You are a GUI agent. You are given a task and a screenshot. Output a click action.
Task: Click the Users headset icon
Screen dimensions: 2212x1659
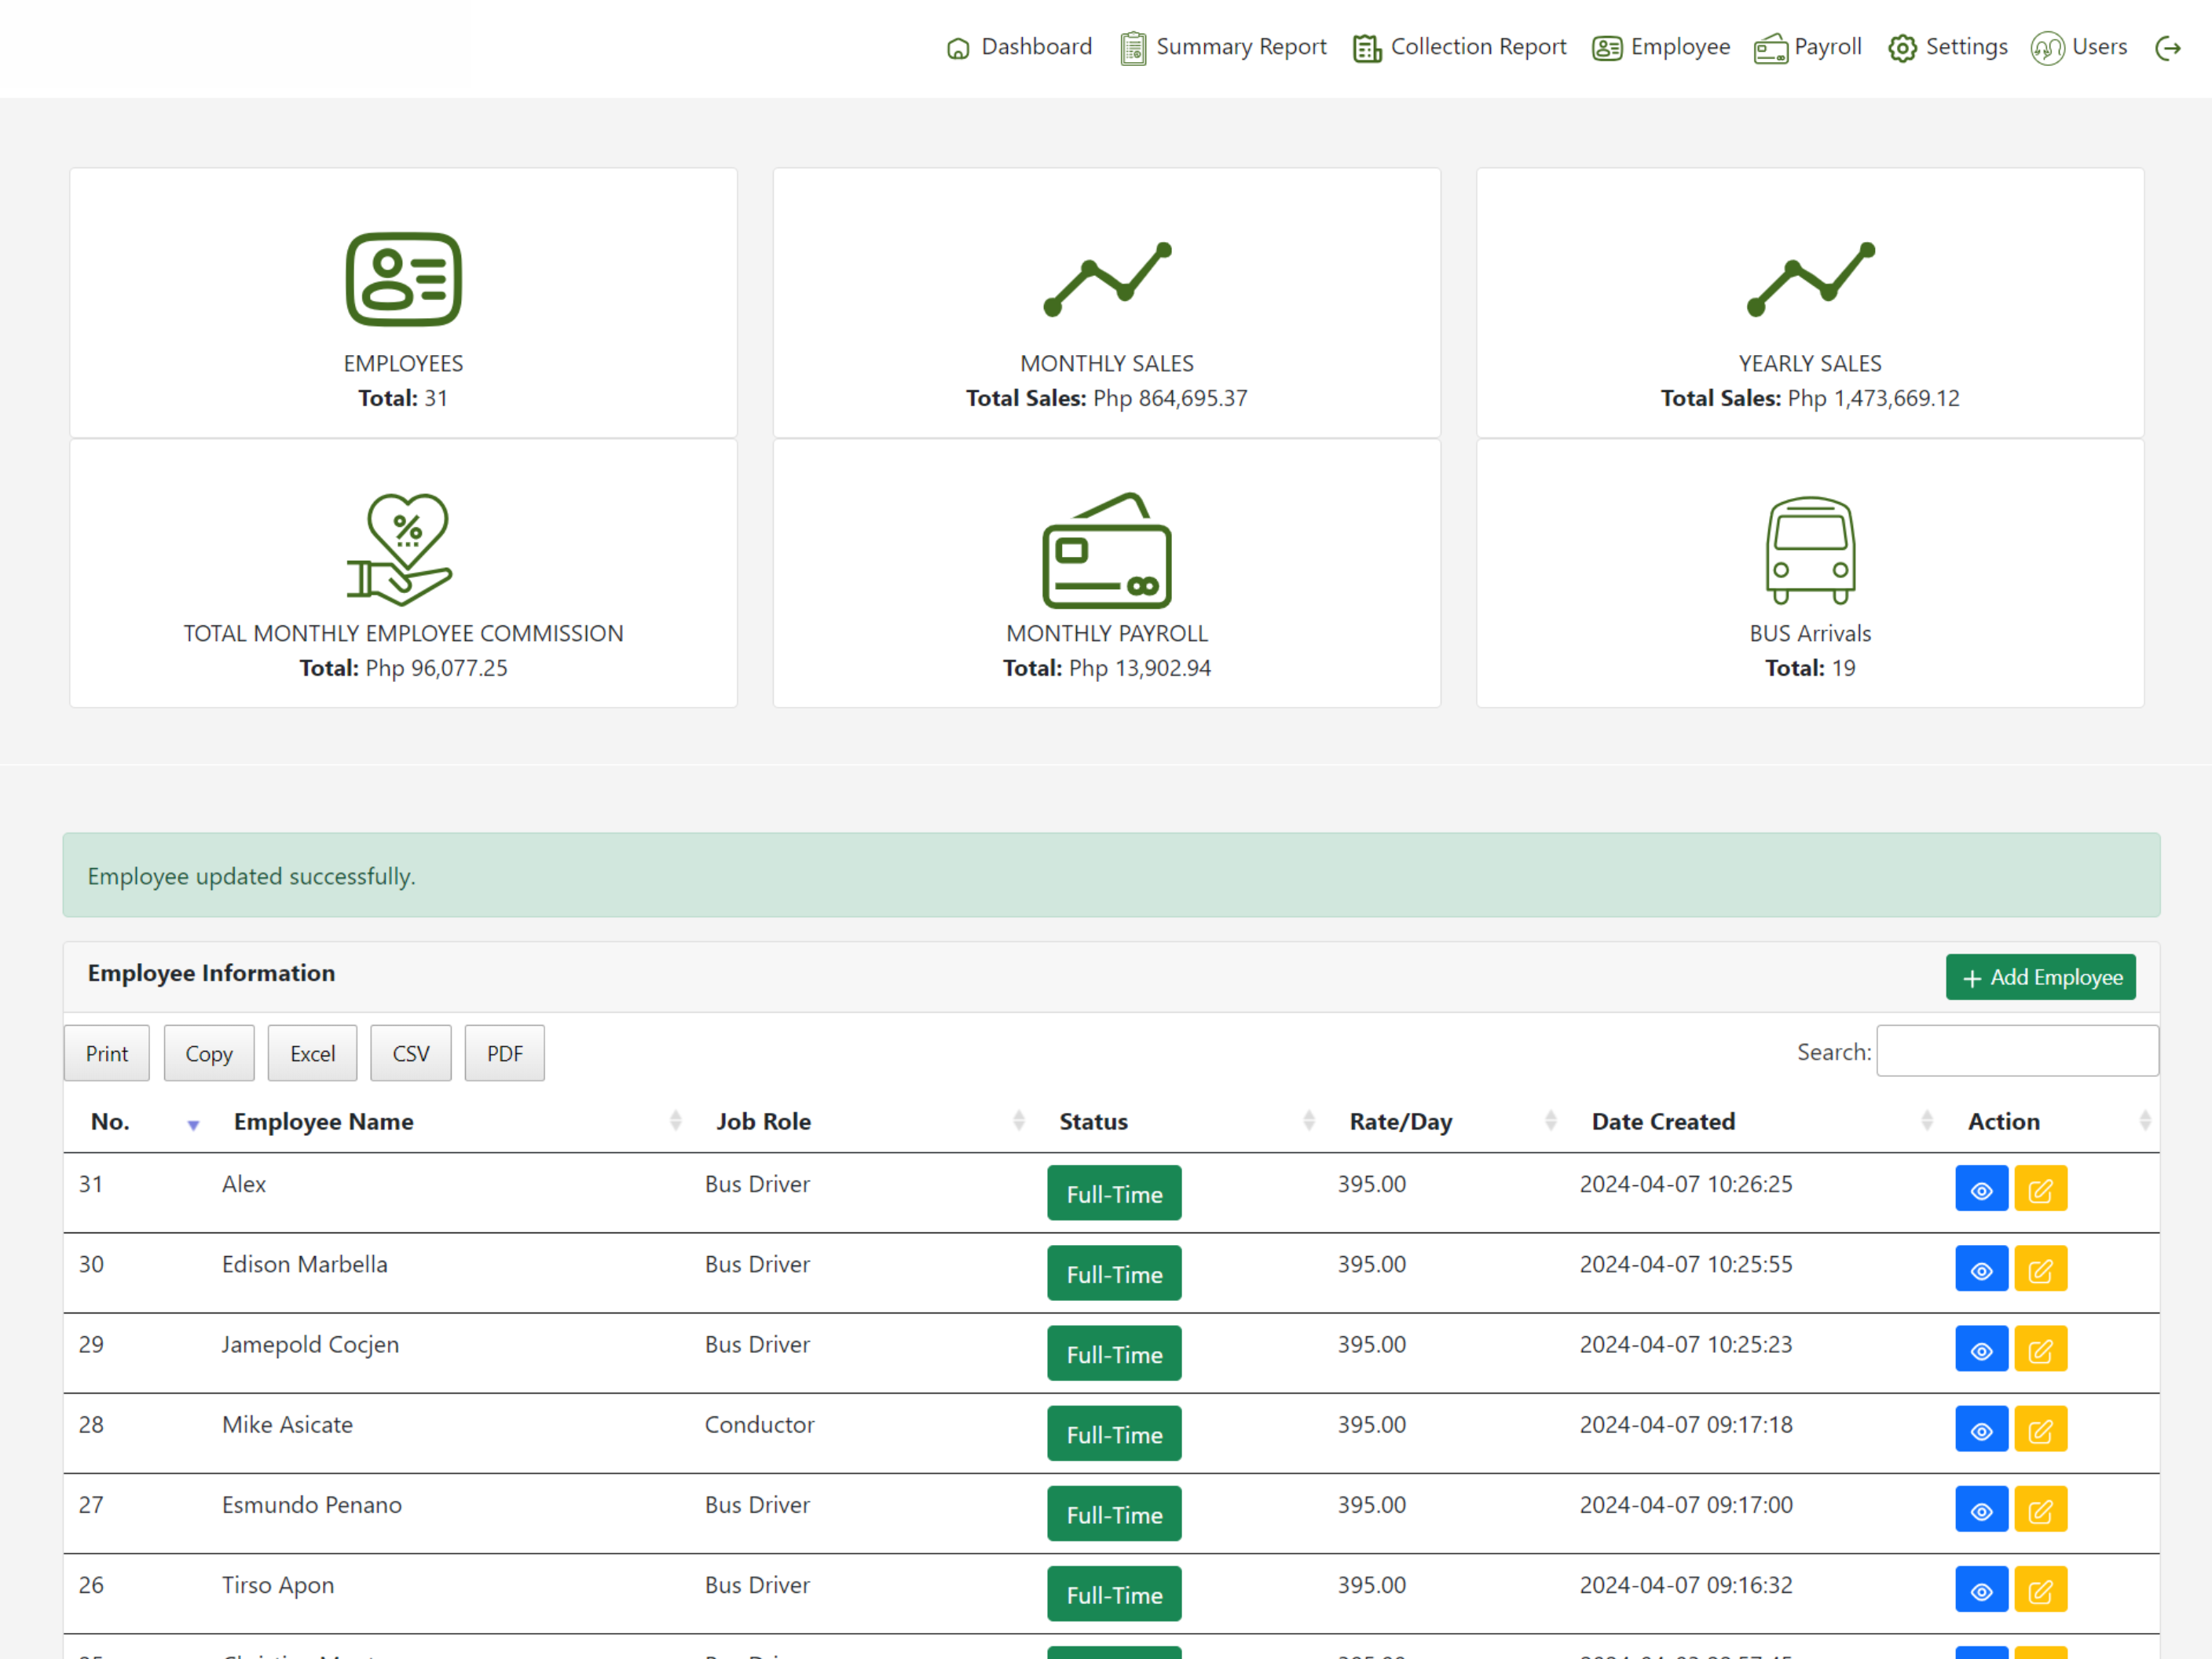2047,48
